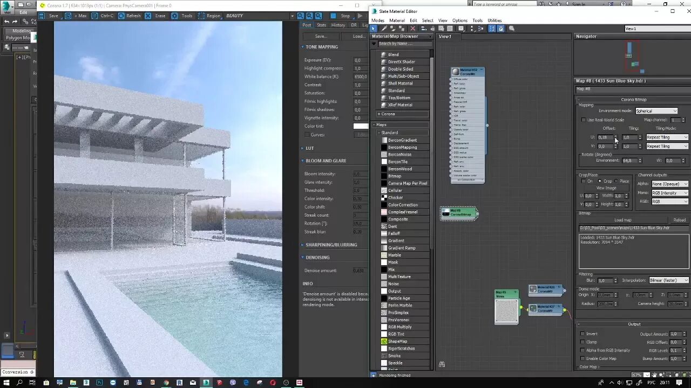
Task: Close the Material/Map Browser panel
Action: pyautogui.click(x=430, y=37)
